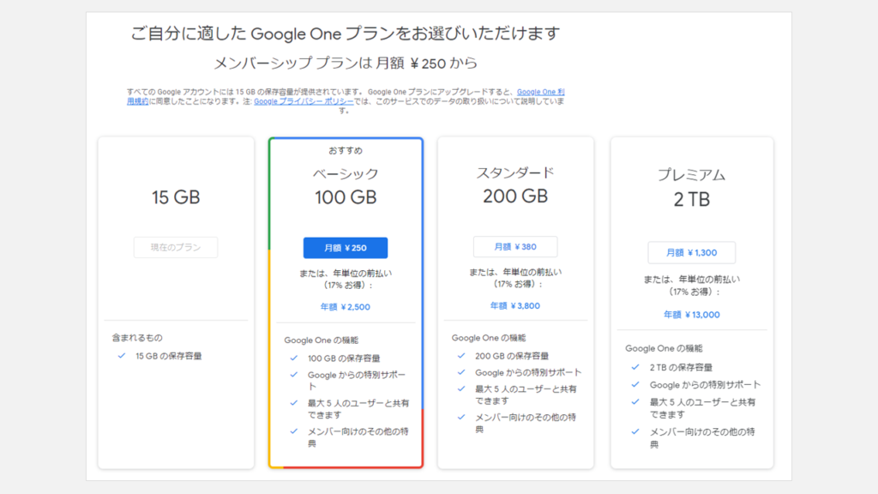Click the checkmark beside 200 GB の保存容量
This screenshot has width=878, height=494.
pos(462,355)
